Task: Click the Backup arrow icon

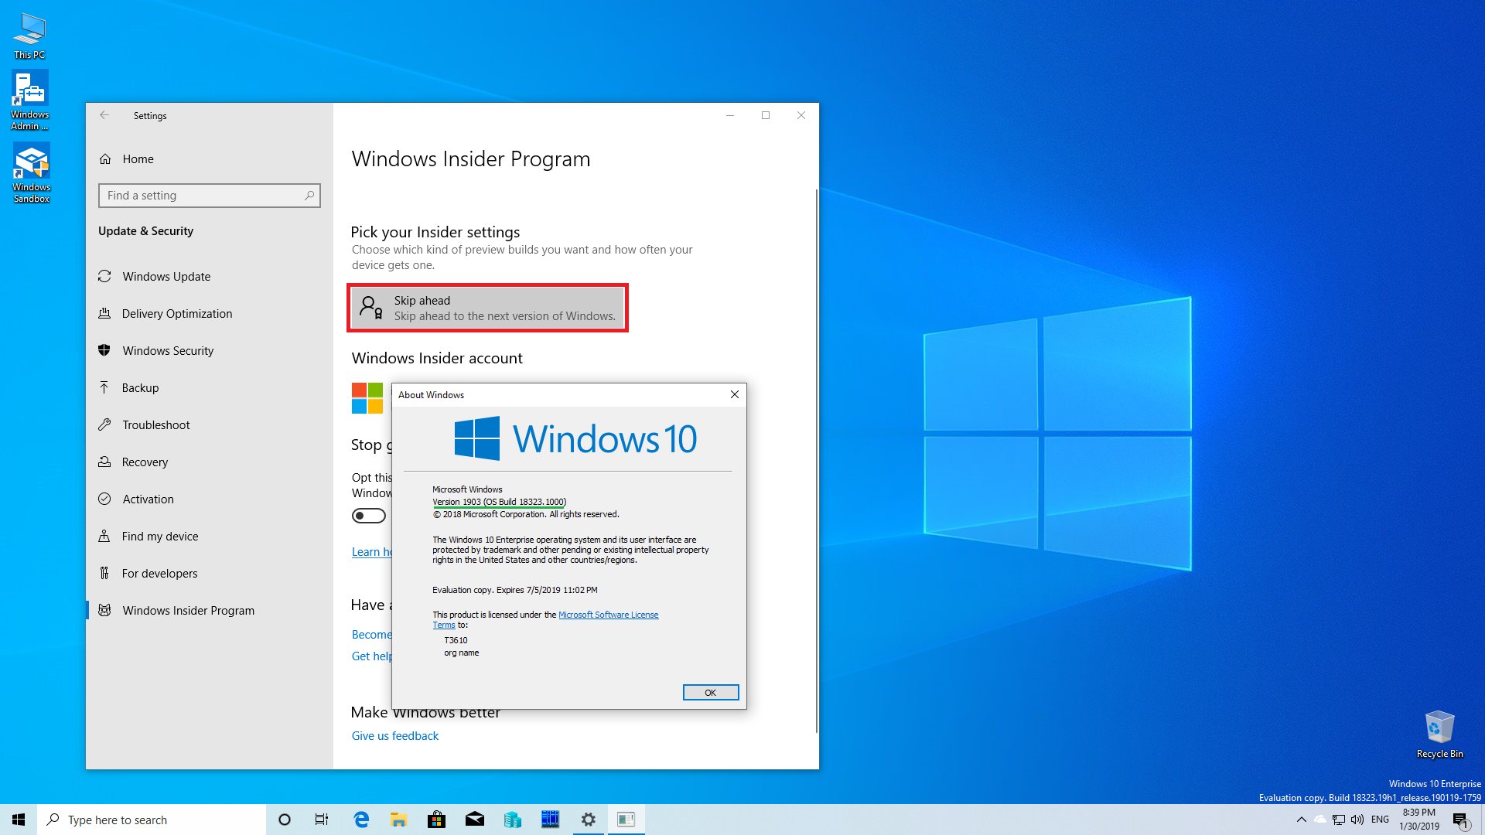Action: point(104,387)
